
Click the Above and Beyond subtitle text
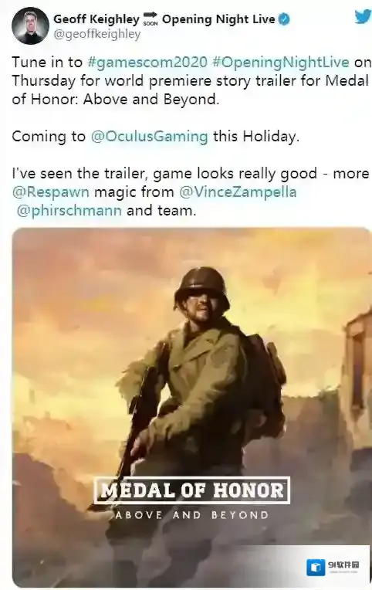(192, 515)
